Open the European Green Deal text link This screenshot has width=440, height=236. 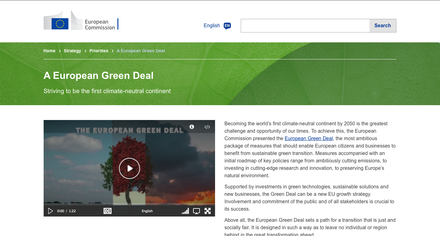pos(308,139)
